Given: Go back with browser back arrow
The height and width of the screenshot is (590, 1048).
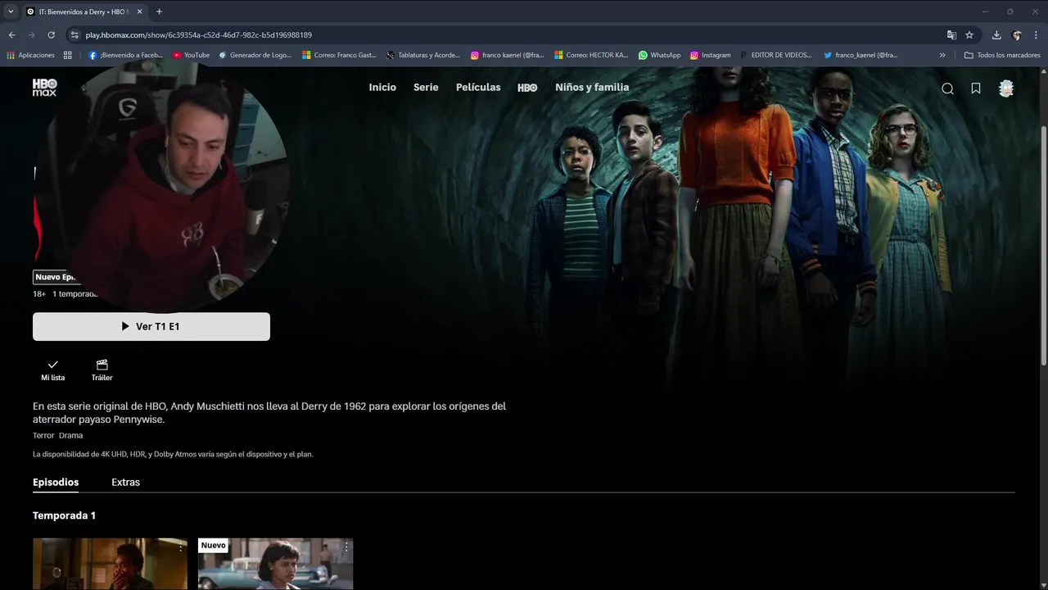Looking at the screenshot, I should tap(11, 35).
